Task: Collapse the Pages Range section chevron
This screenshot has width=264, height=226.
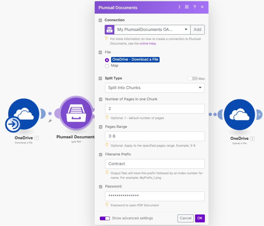Action: 100,127
